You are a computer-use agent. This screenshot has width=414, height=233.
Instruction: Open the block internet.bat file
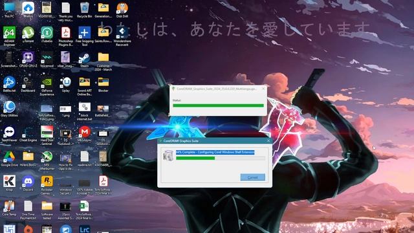[84, 111]
